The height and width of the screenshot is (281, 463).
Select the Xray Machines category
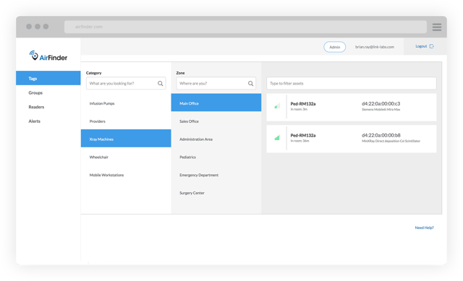[126, 138]
